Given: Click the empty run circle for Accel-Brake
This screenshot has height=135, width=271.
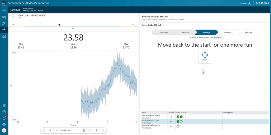Looking at the screenshot, I should click(181, 122).
